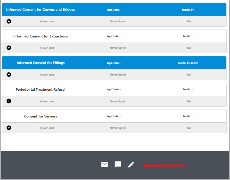Click the text message chat bubble icon
The image size is (230, 180).
(118, 165)
